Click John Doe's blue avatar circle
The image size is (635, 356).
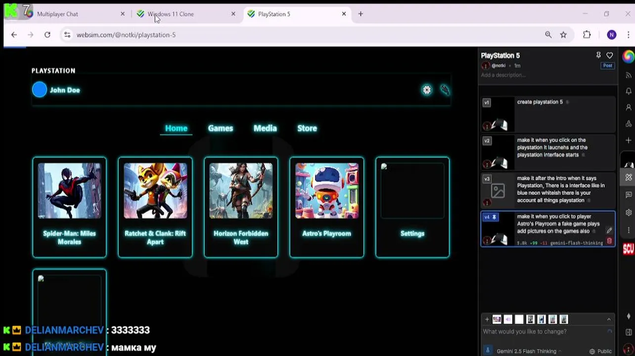pos(40,90)
